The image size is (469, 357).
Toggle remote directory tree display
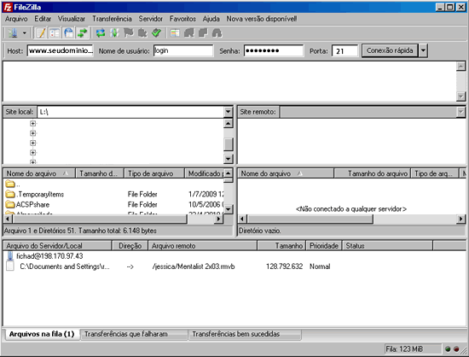click(x=68, y=33)
